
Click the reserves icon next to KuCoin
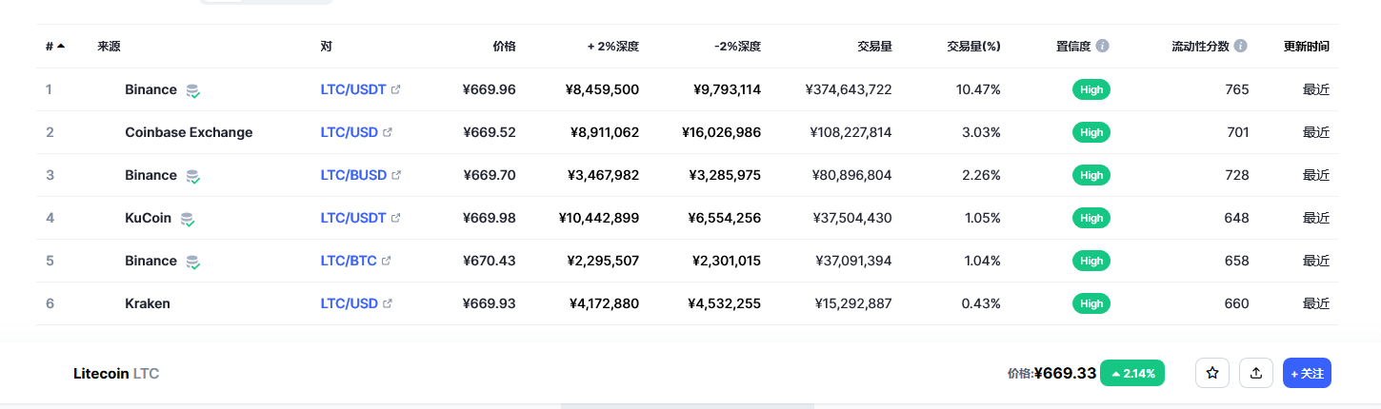188,219
